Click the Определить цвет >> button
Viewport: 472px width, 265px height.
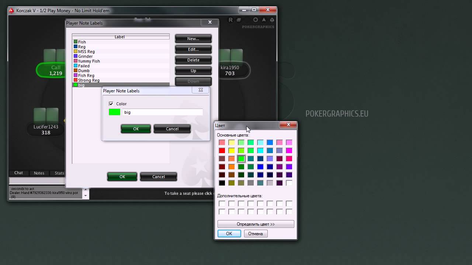tap(256, 224)
